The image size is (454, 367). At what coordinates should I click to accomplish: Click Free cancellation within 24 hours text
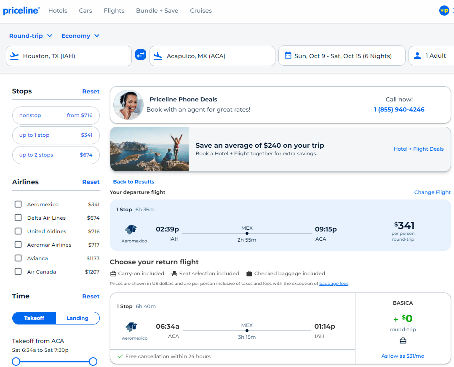pos(168,356)
